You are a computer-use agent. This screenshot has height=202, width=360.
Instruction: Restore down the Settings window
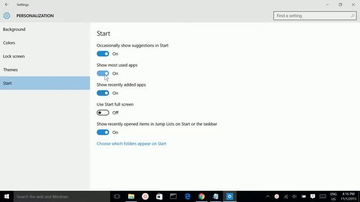(x=340, y=4)
